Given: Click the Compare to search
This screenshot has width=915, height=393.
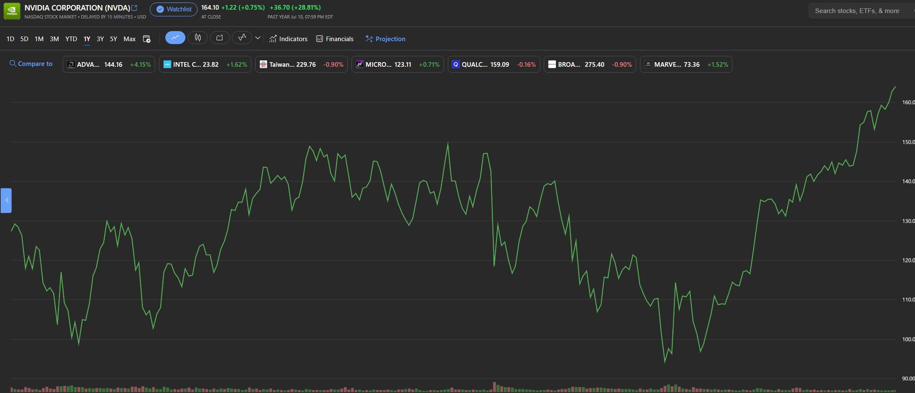Looking at the screenshot, I should [31, 64].
